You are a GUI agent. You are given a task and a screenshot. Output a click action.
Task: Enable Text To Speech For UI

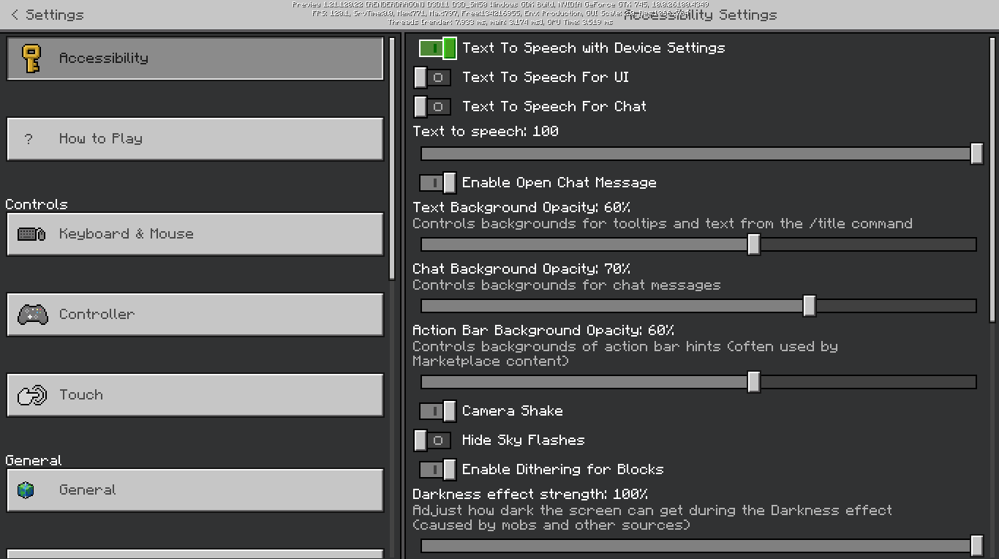pos(433,78)
